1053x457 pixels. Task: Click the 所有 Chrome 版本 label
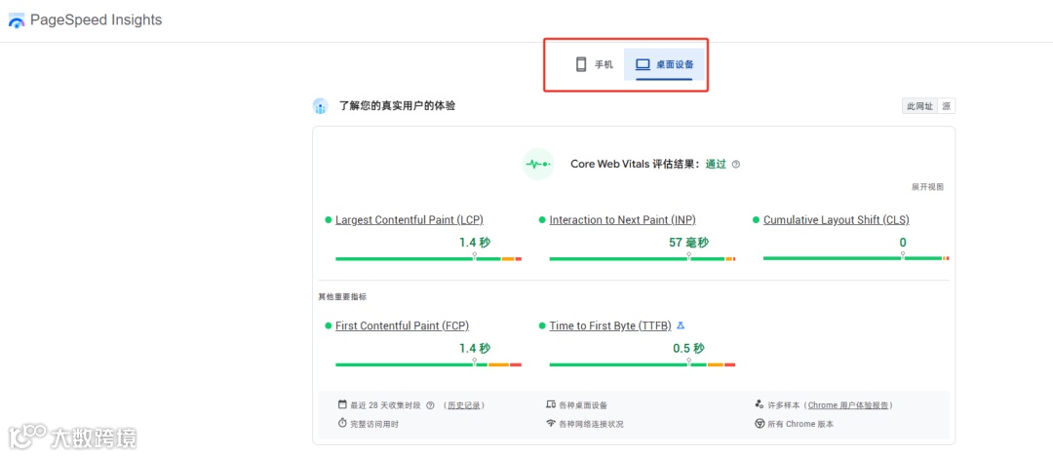pos(800,424)
